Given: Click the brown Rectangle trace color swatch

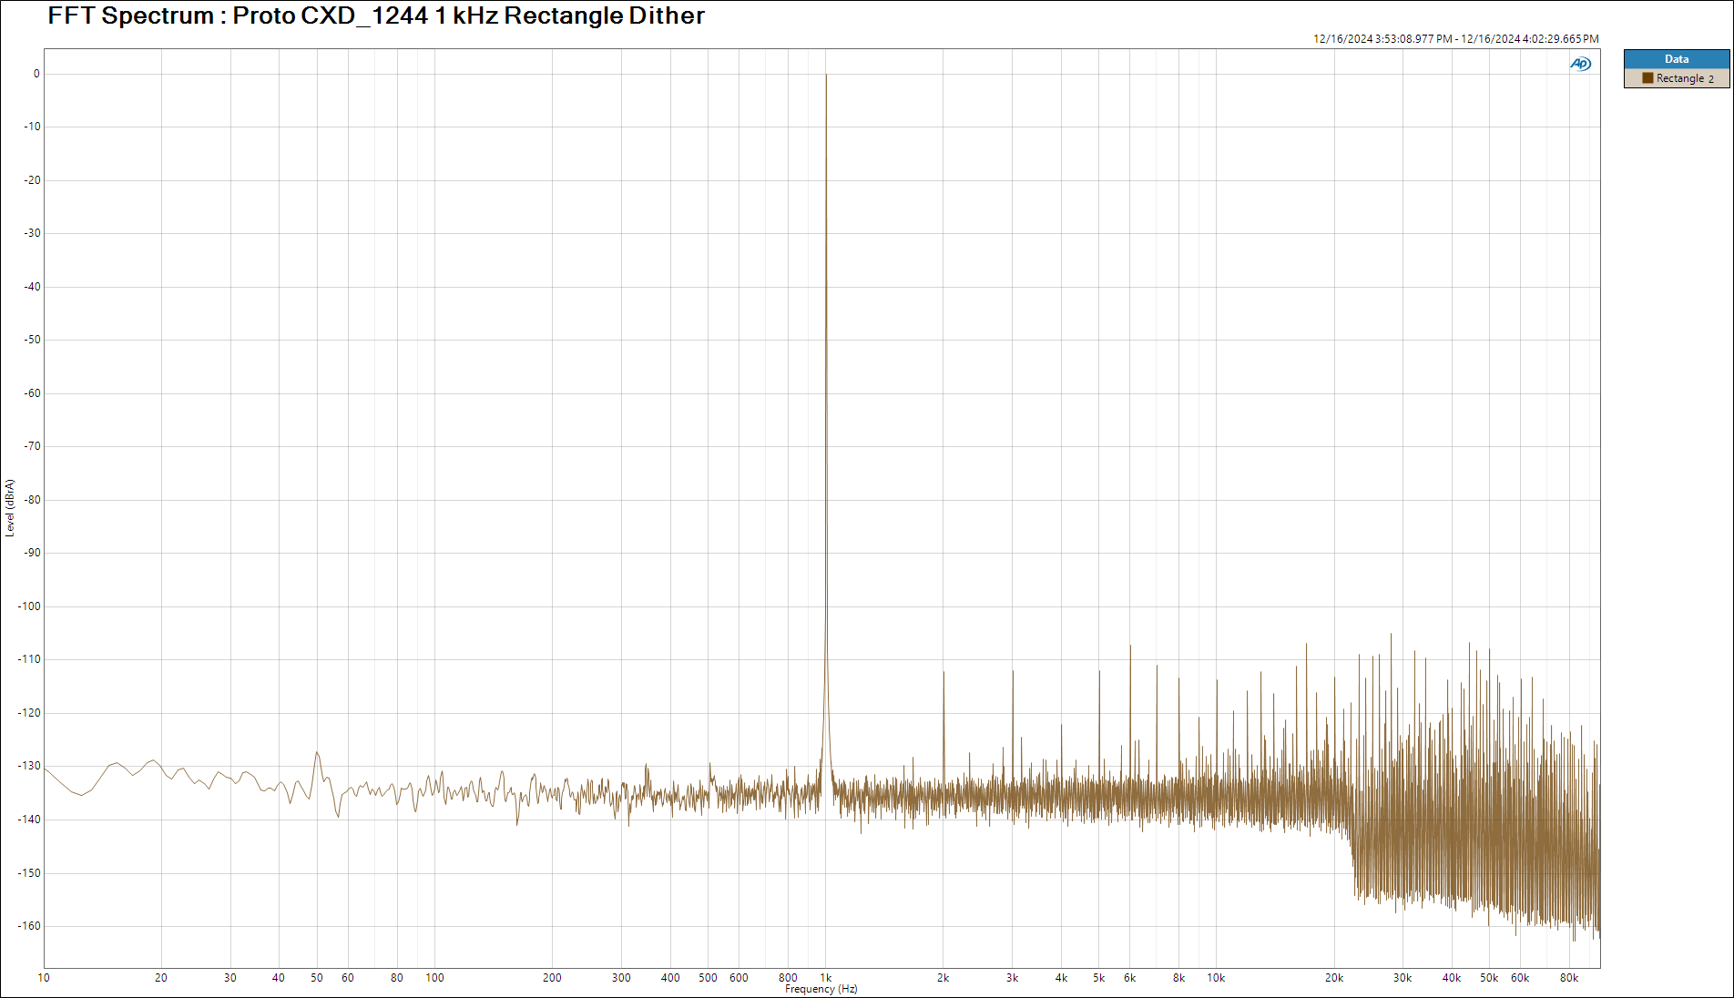Looking at the screenshot, I should point(1647,78).
